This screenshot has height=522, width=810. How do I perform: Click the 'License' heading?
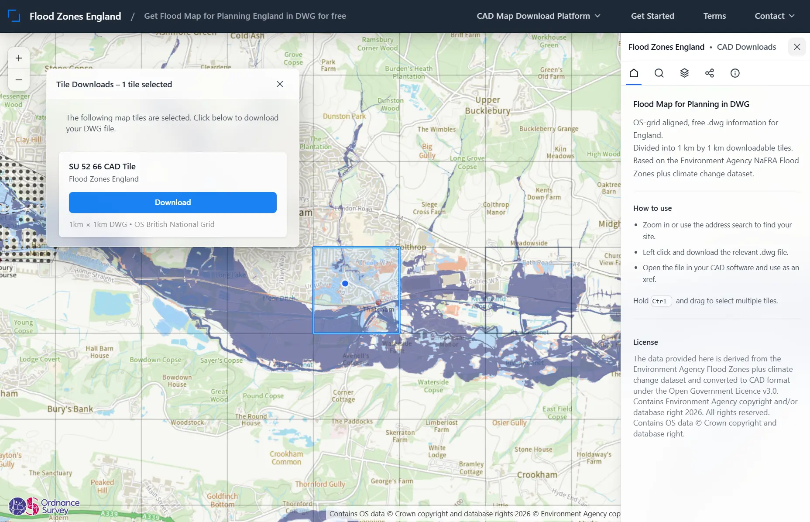pos(645,342)
